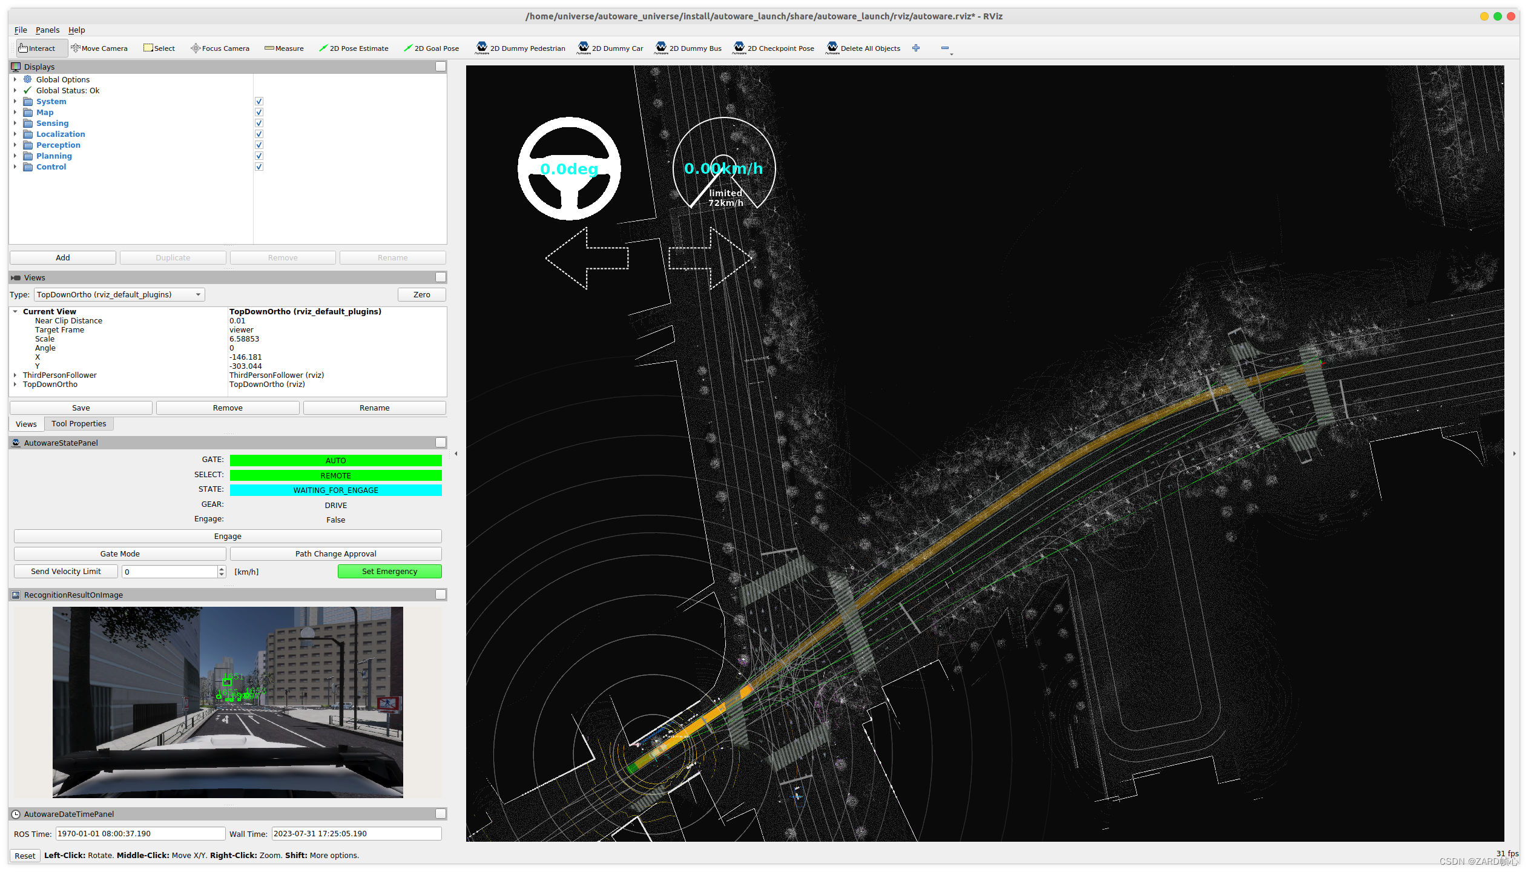Open the Panels menu
1528x872 pixels.
pyautogui.click(x=45, y=30)
